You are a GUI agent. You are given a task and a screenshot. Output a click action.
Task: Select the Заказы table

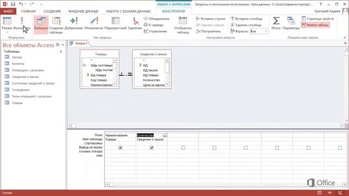coord(17,57)
